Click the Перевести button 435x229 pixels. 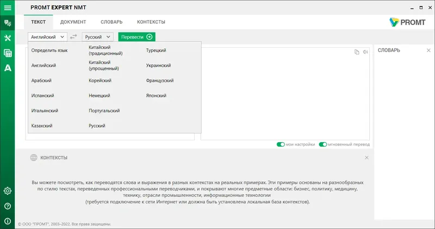(136, 37)
